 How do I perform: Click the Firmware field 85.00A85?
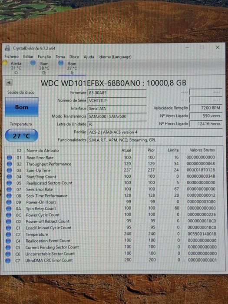click(x=117, y=93)
